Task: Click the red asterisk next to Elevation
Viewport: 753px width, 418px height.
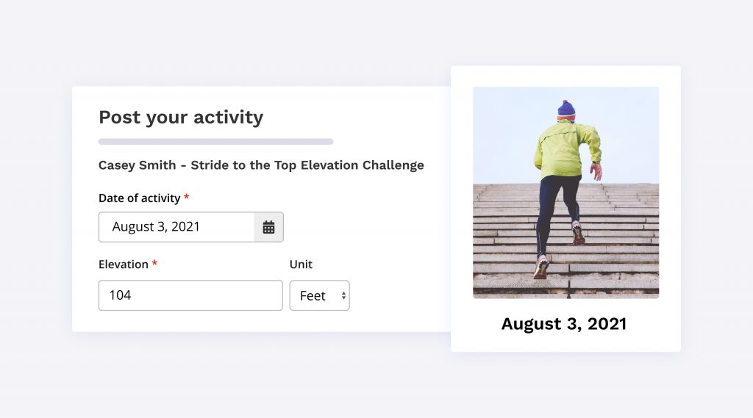Action: pos(154,264)
